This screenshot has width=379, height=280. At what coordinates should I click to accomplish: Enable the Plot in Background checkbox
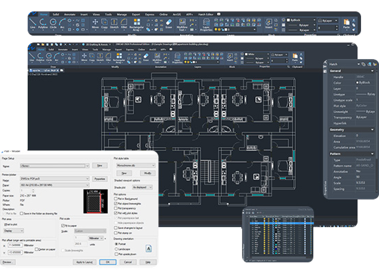point(116,199)
